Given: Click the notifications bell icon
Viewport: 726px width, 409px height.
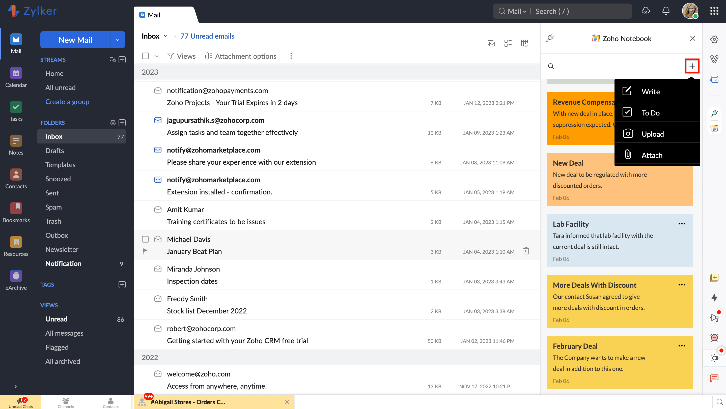Looking at the screenshot, I should click(665, 11).
